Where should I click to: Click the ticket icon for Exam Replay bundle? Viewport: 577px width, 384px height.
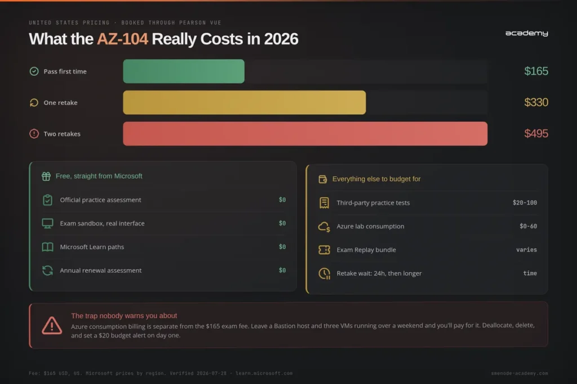point(324,250)
